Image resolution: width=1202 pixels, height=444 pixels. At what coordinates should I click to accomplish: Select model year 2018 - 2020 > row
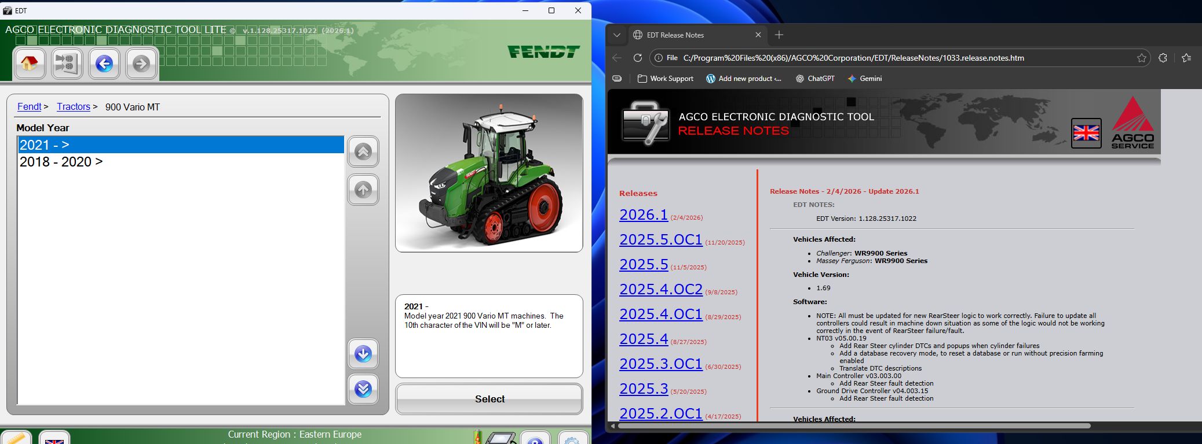181,162
